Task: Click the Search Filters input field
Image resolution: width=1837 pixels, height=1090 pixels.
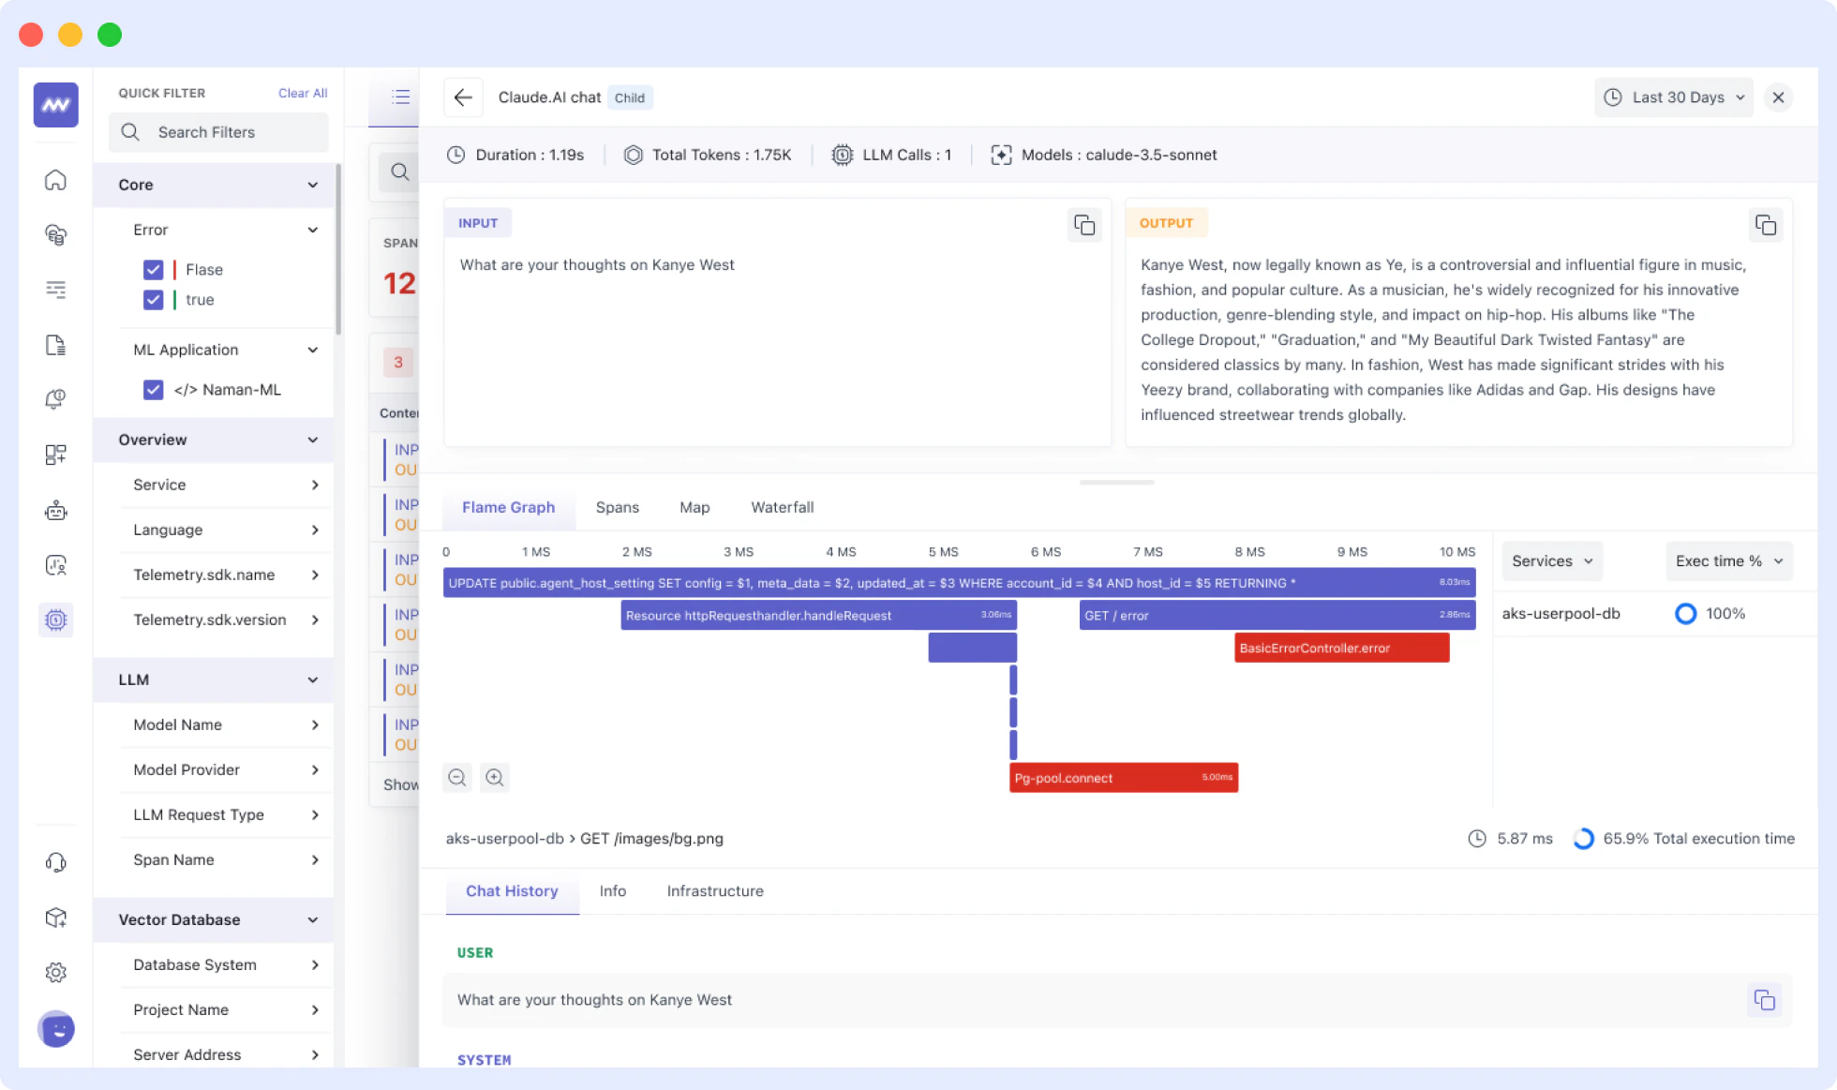Action: point(219,132)
